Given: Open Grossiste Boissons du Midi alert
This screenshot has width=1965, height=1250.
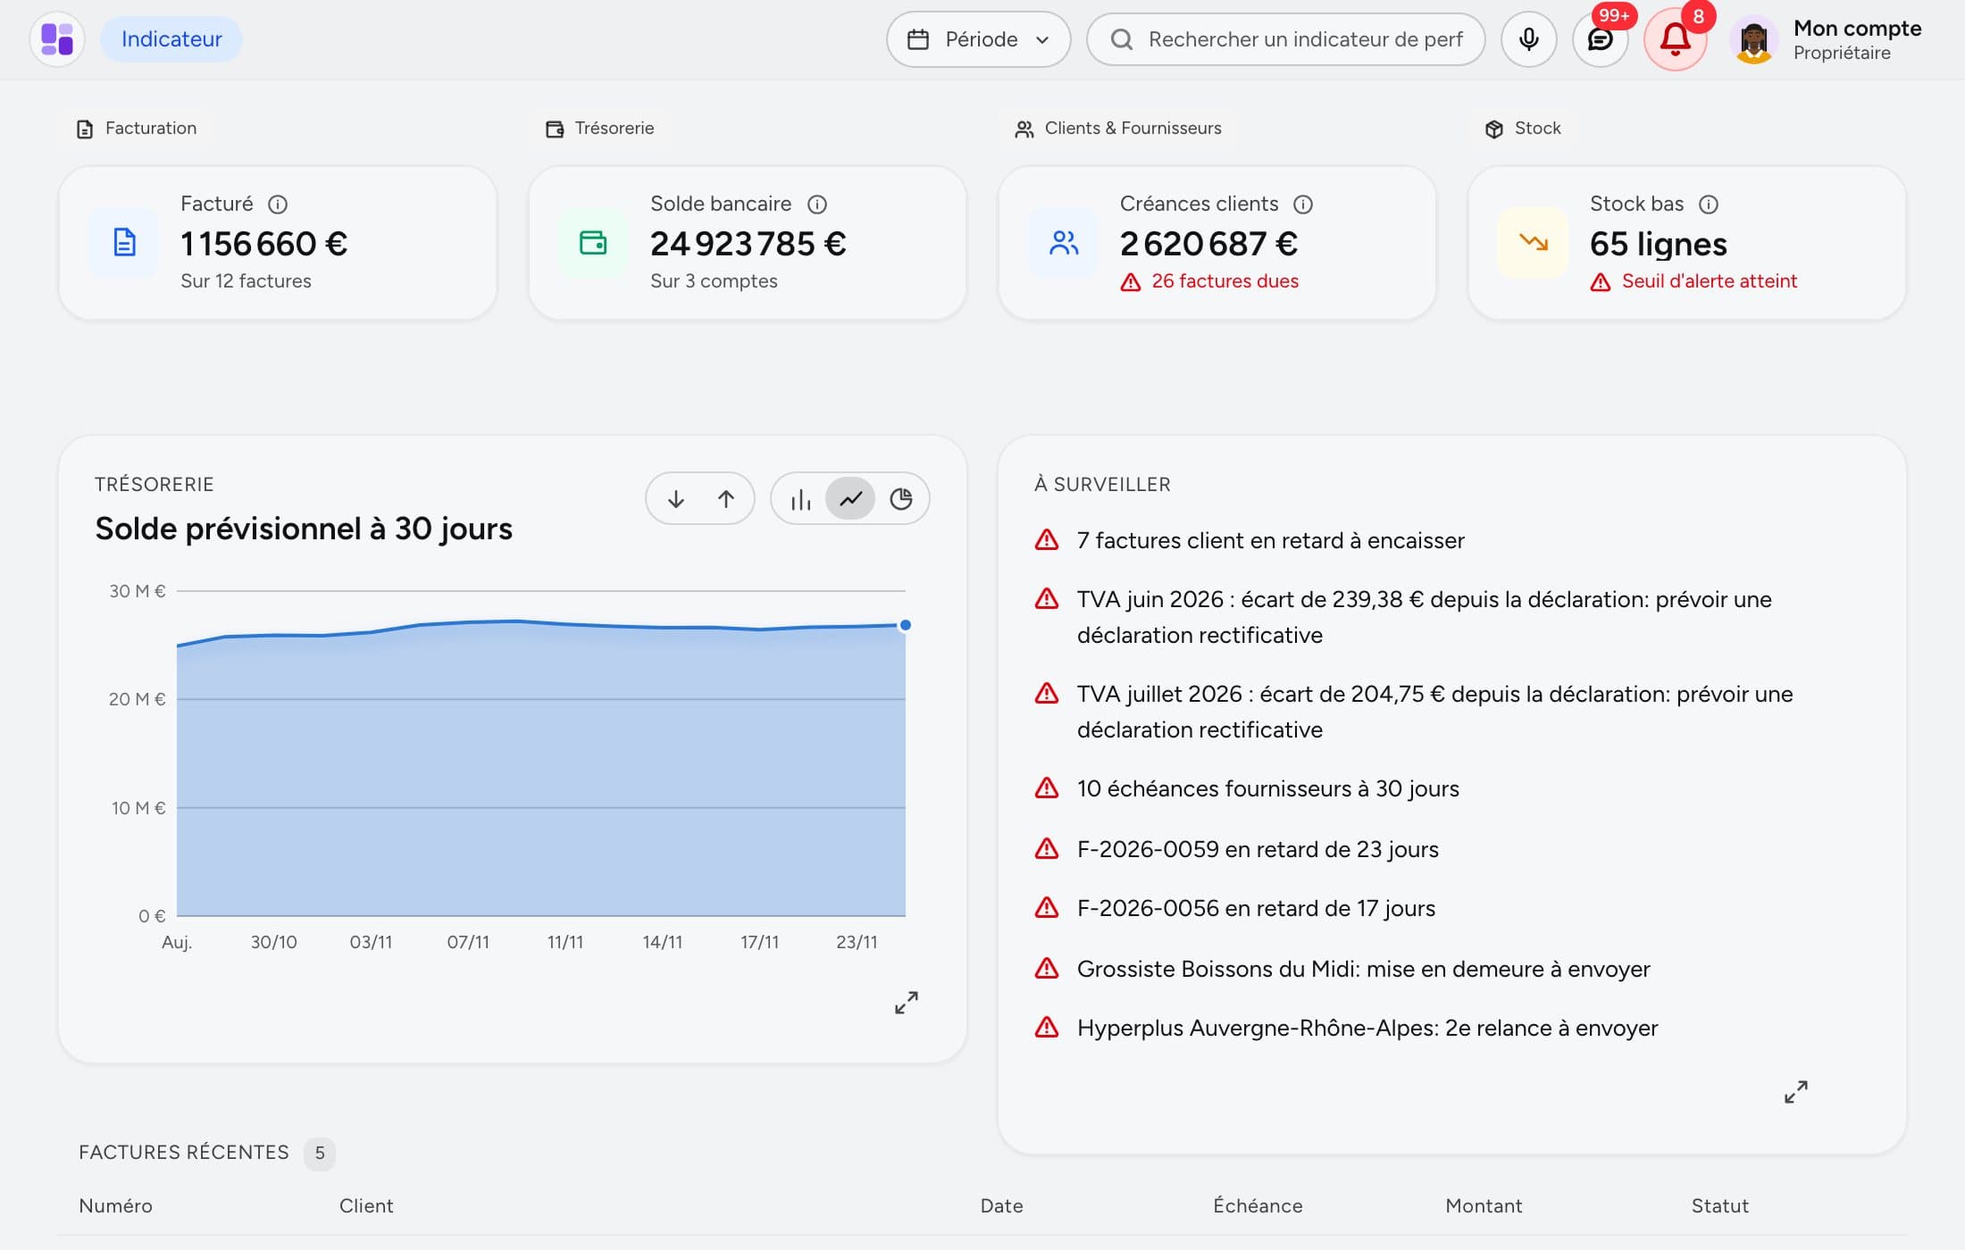Looking at the screenshot, I should 1342,969.
